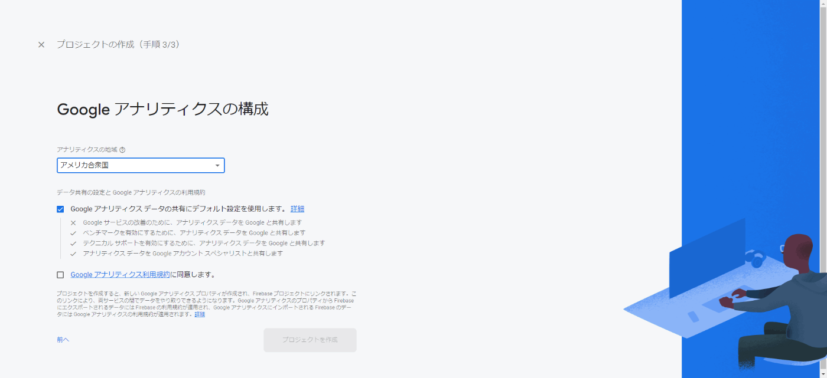
Task: Click the dropdown arrow of the region selector
Action: (x=217, y=166)
